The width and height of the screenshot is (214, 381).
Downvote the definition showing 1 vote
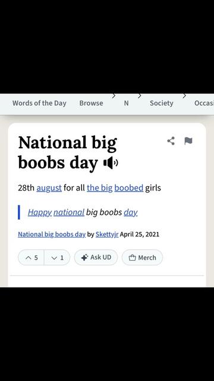click(x=57, y=258)
